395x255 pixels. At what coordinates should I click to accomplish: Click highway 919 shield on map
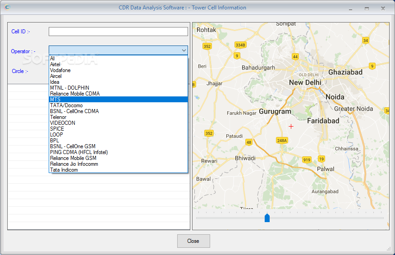307,160
